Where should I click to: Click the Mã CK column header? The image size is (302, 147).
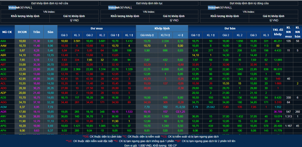pyautogui.click(x=7, y=32)
